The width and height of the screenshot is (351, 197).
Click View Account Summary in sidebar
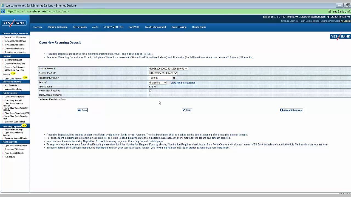click(15, 37)
